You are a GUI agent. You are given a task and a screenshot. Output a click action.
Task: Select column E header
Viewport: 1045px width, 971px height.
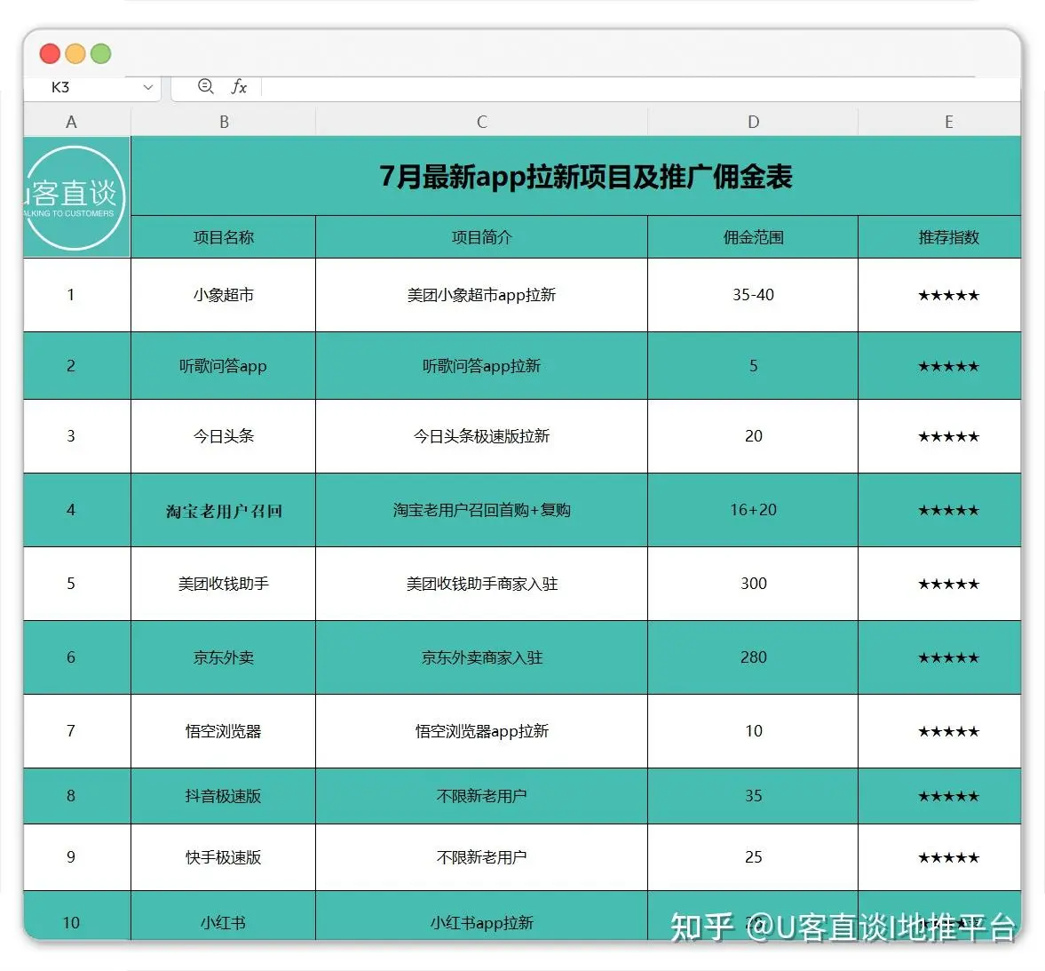point(947,122)
